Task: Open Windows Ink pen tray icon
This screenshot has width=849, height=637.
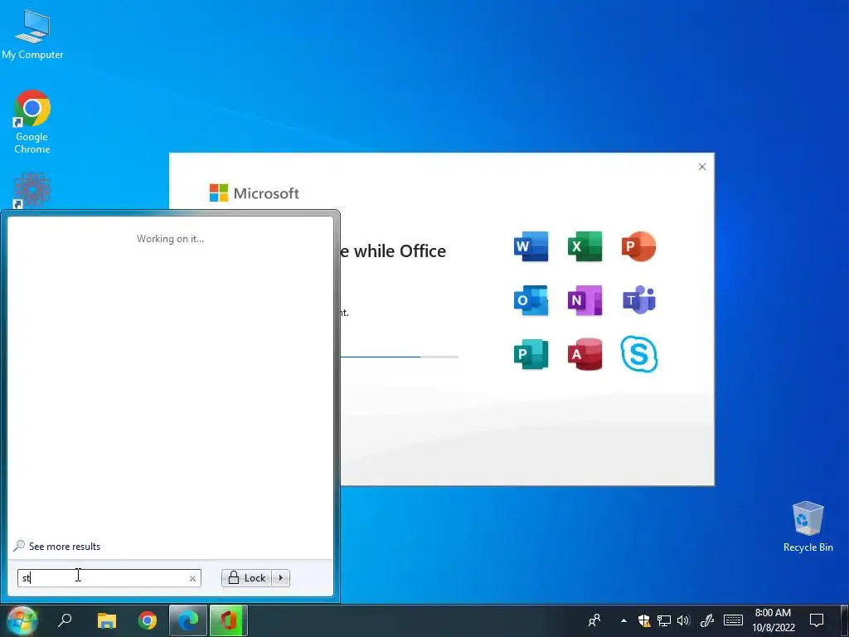Action: click(707, 620)
